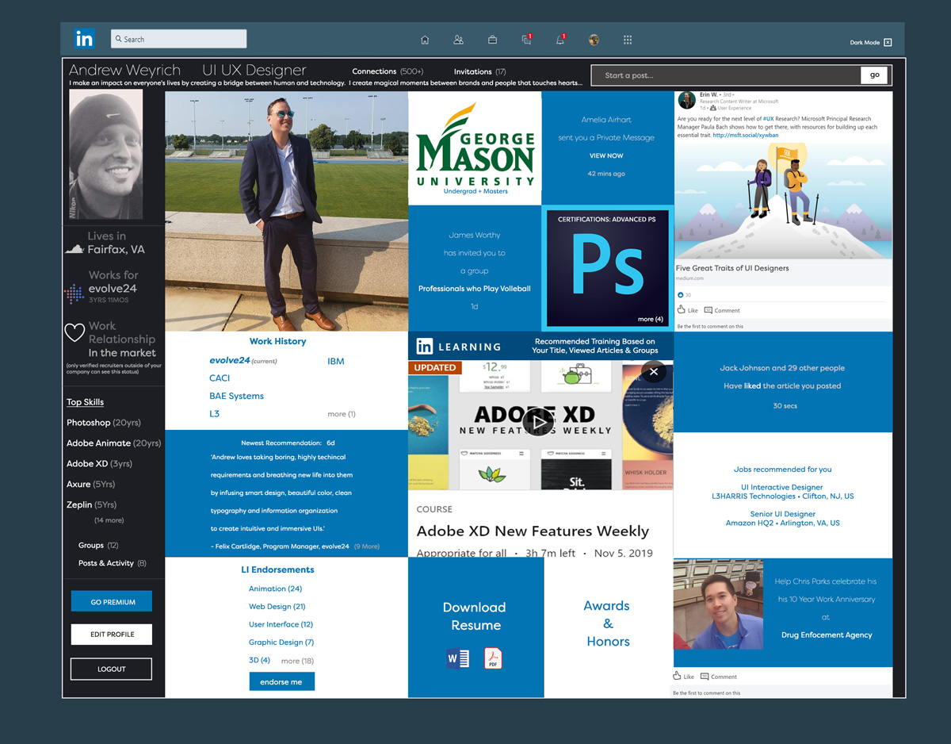Click VIEW NOW on Amelia Airhart message
This screenshot has height=744, width=951.
click(x=606, y=155)
